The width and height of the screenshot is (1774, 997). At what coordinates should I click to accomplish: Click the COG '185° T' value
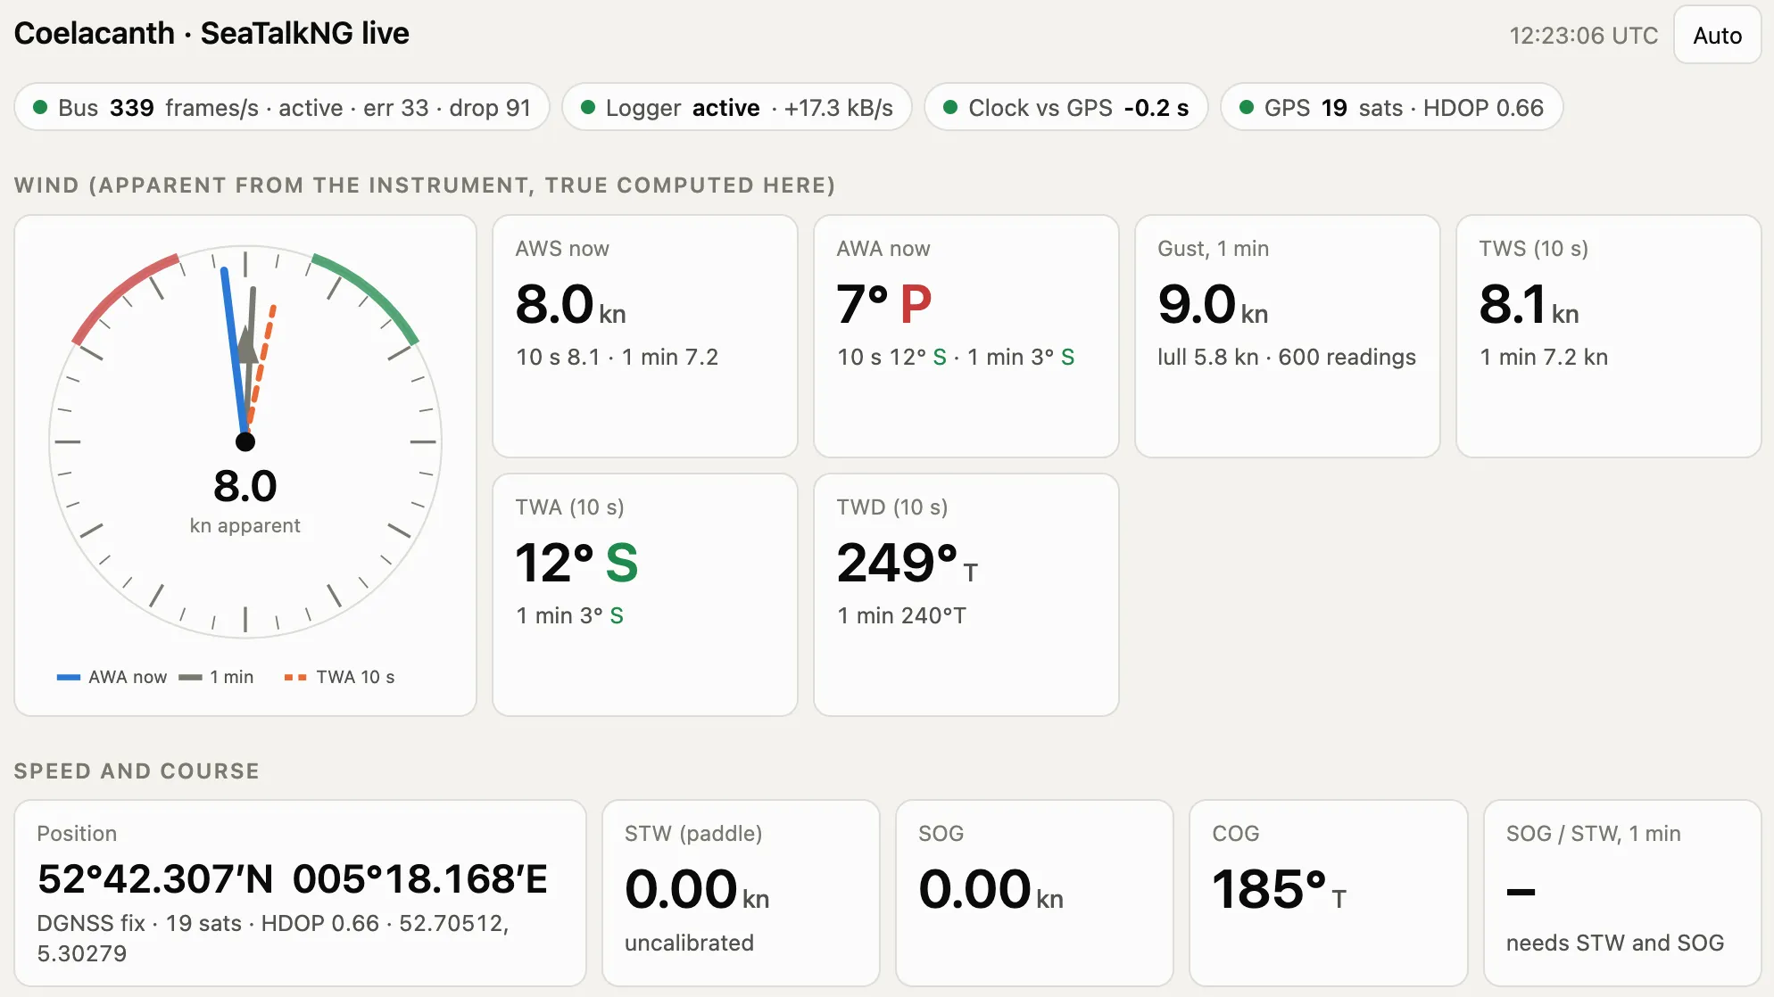click(x=1279, y=890)
